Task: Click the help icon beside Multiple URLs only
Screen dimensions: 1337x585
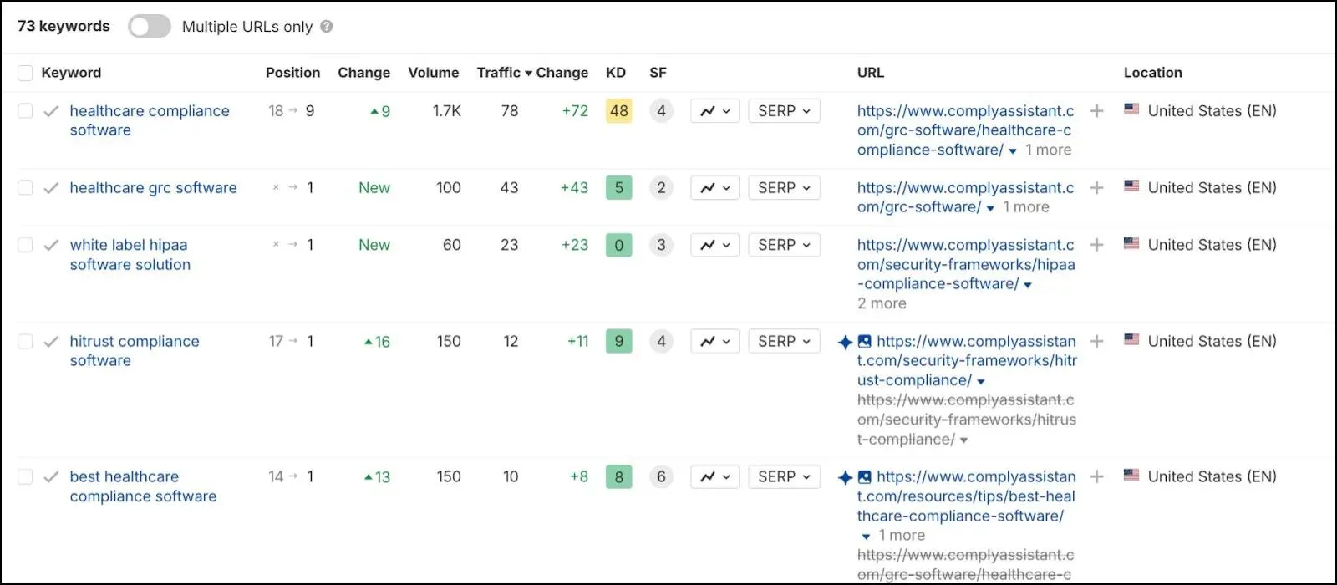Action: click(x=327, y=27)
